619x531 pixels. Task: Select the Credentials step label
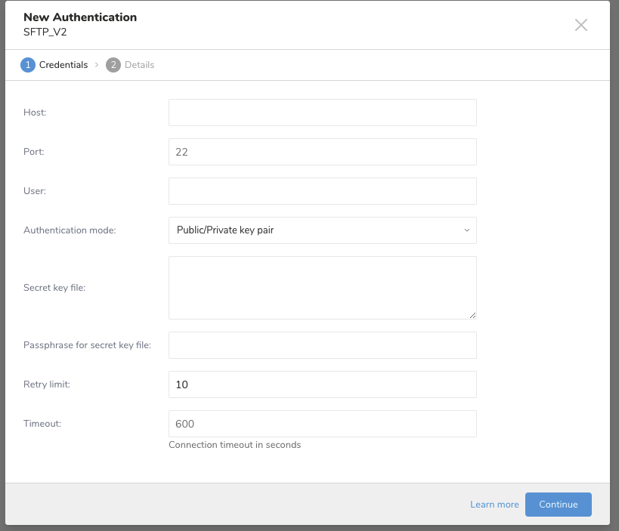63,65
